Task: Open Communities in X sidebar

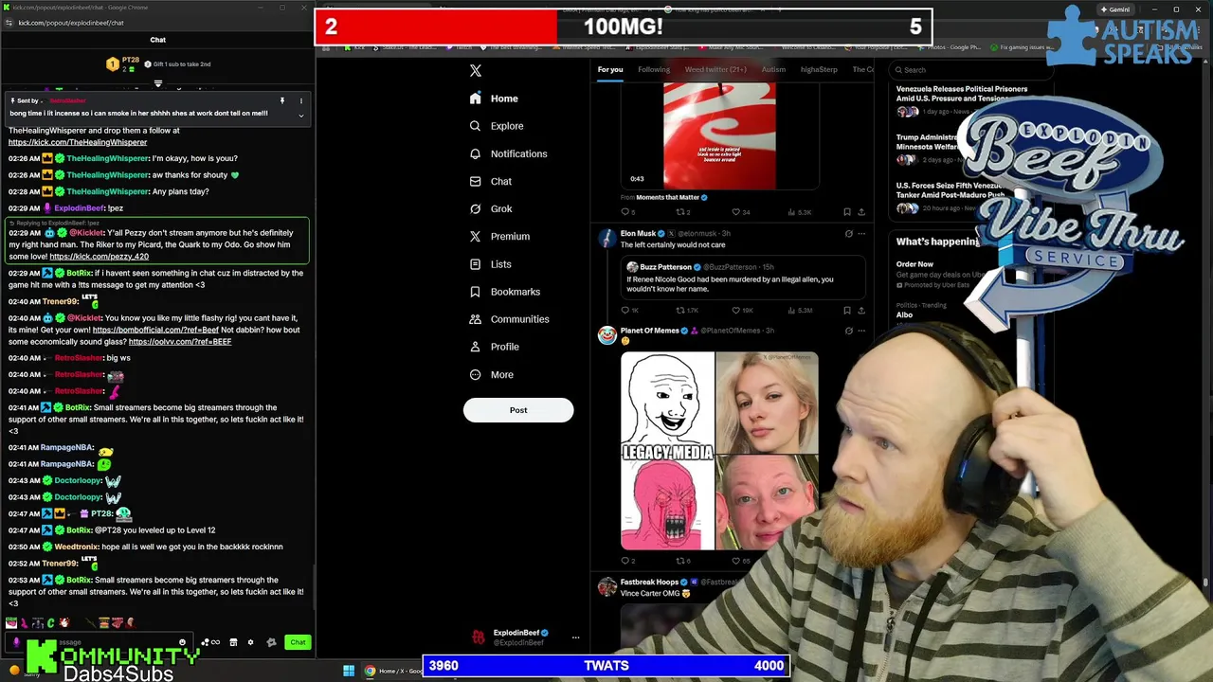Action: coord(509,319)
